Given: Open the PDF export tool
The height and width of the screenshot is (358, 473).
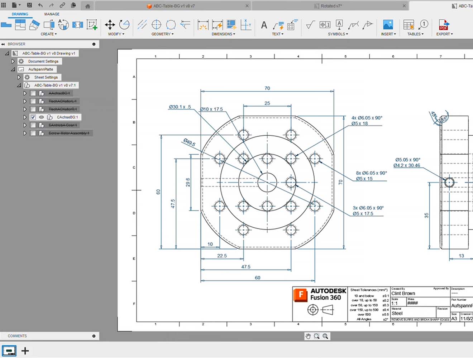Looking at the screenshot, I should pos(444,25).
